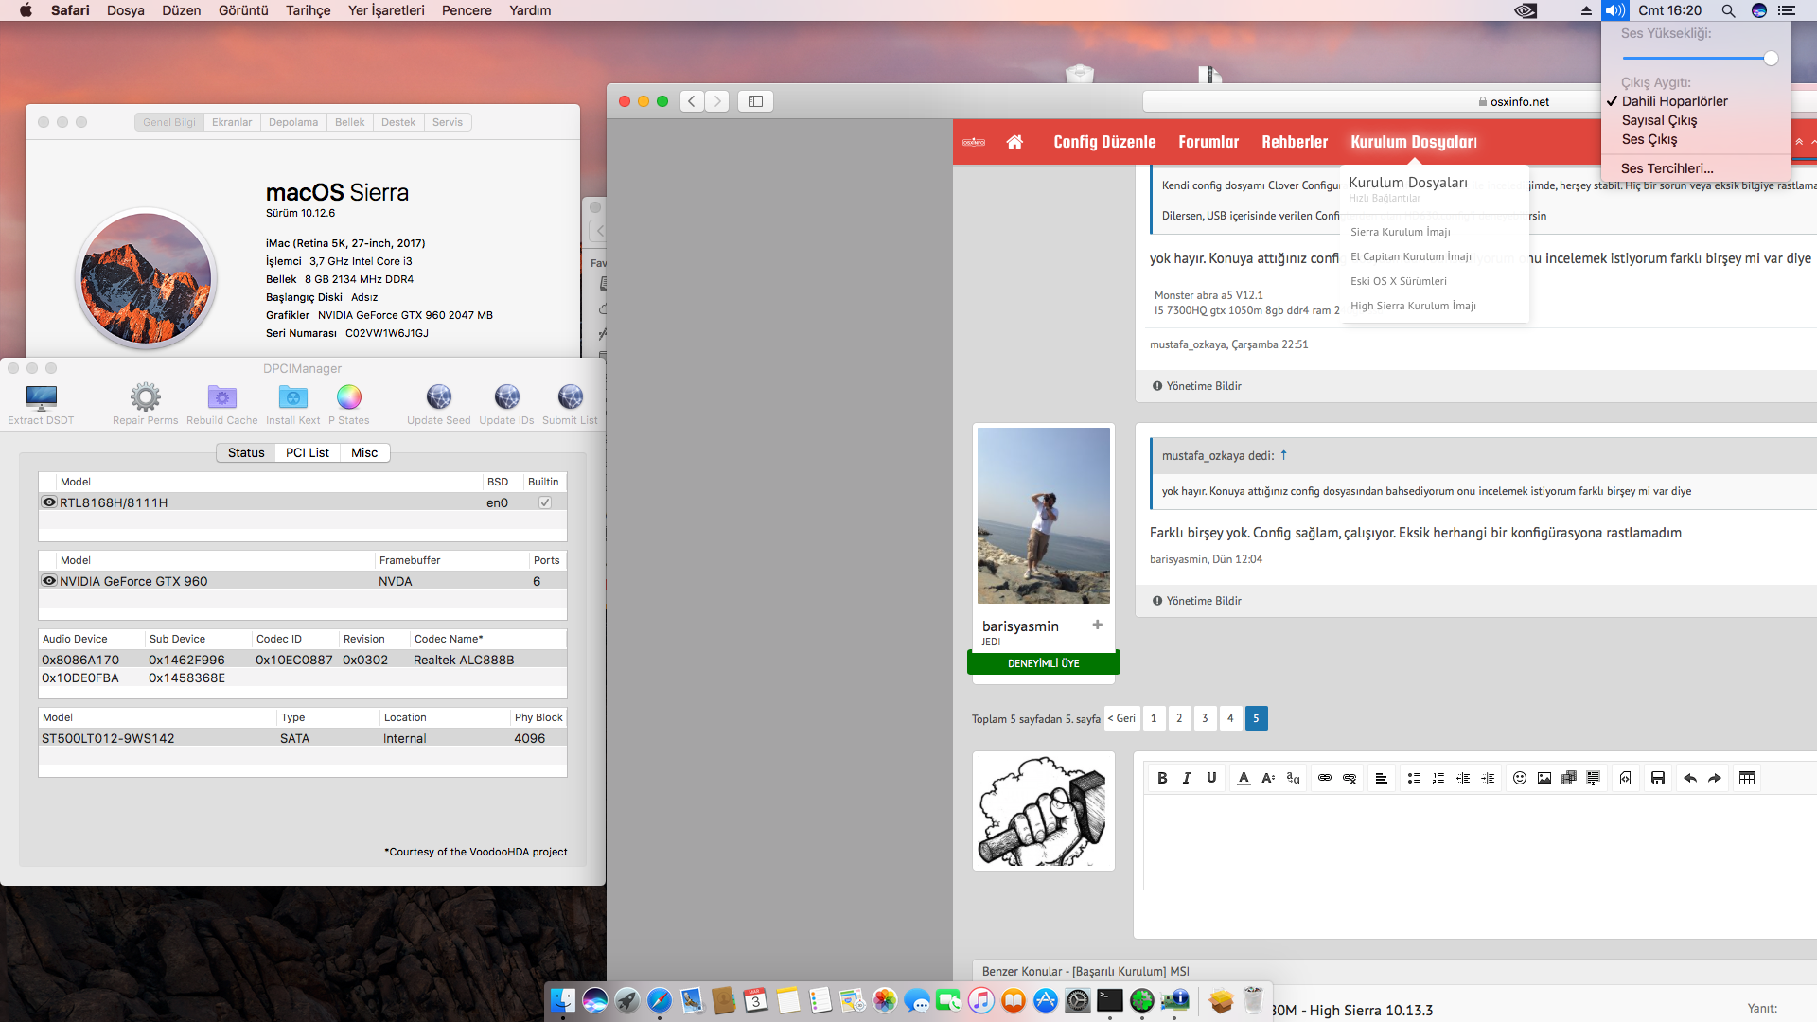Insert an image in the editor
The width and height of the screenshot is (1817, 1022).
pyautogui.click(x=1544, y=778)
